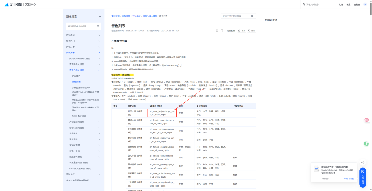Open the customer service headset icon
This screenshot has height=191, width=372.
click(363, 162)
